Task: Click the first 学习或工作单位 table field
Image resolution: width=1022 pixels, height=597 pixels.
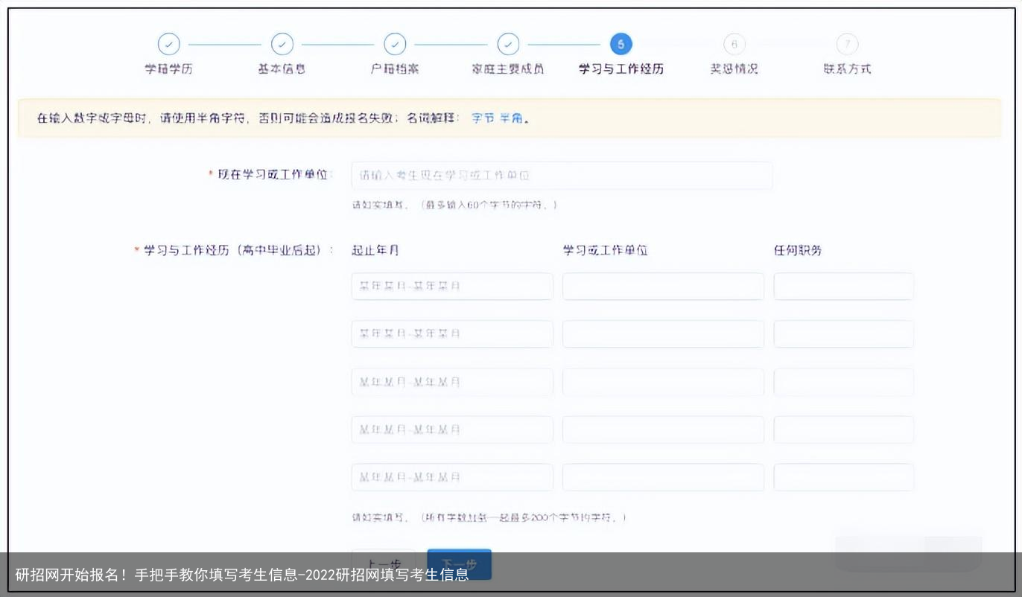Action: coord(663,286)
